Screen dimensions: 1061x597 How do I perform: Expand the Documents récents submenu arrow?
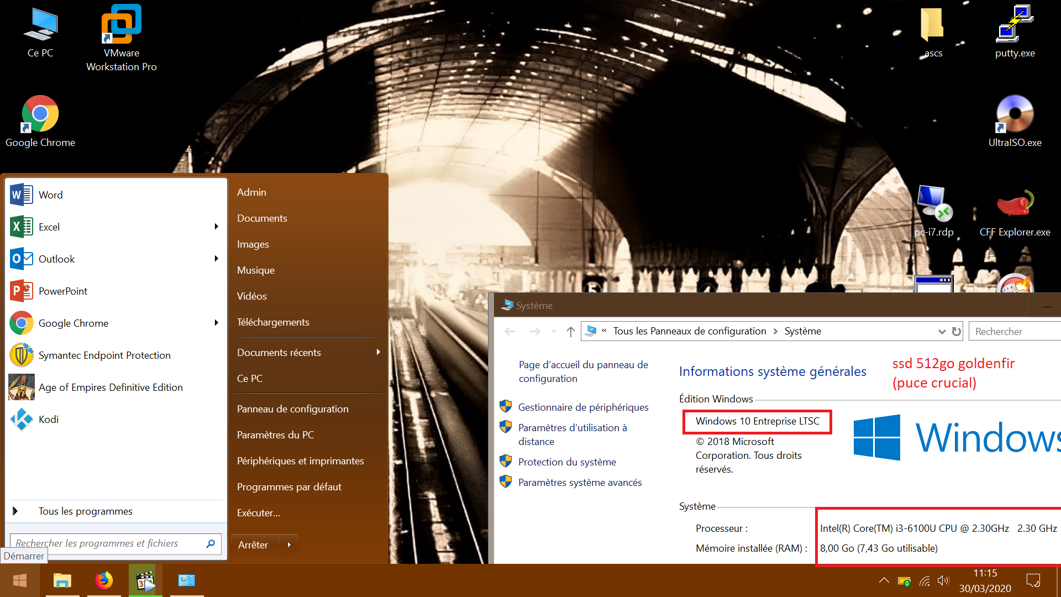coord(378,352)
